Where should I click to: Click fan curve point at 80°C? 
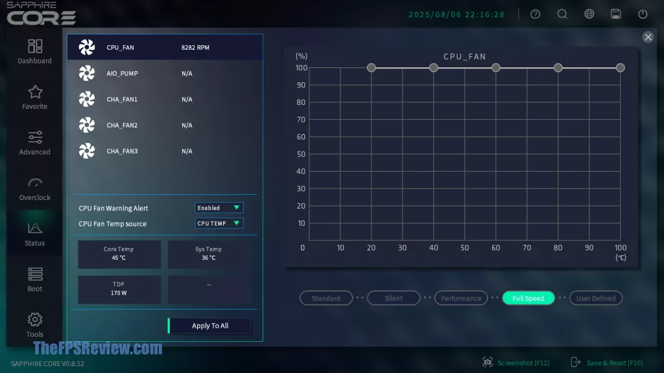click(558, 67)
